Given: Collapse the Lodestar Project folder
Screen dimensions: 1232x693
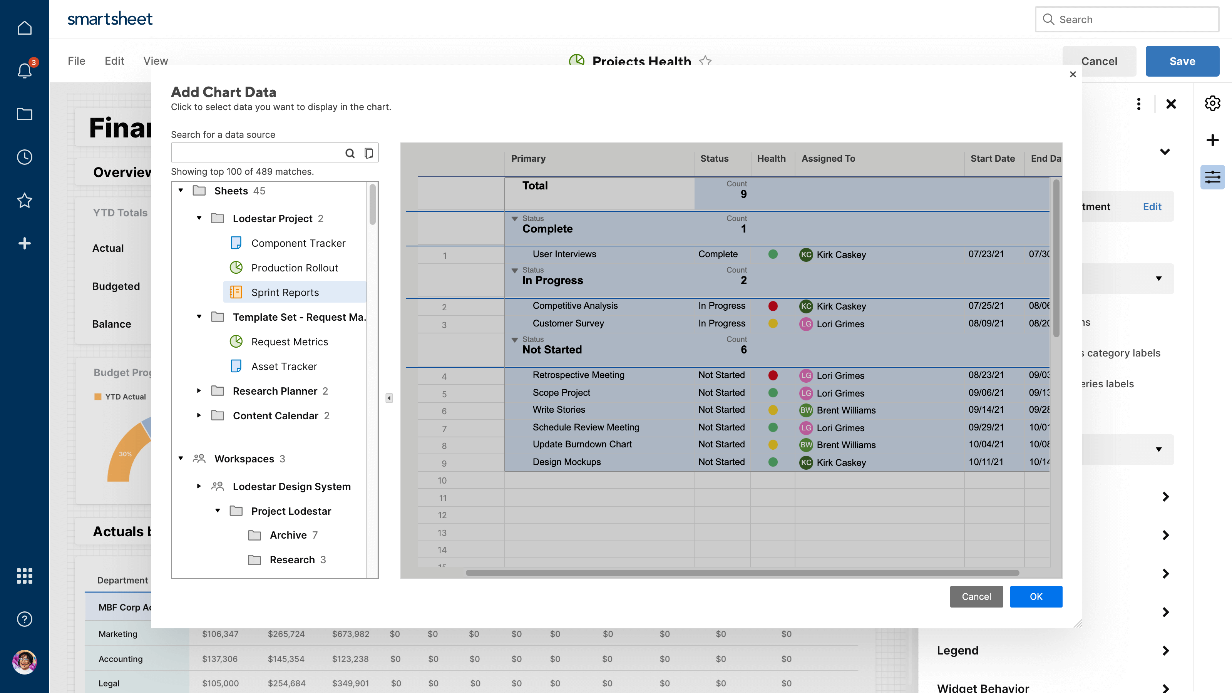Looking at the screenshot, I should tap(199, 218).
